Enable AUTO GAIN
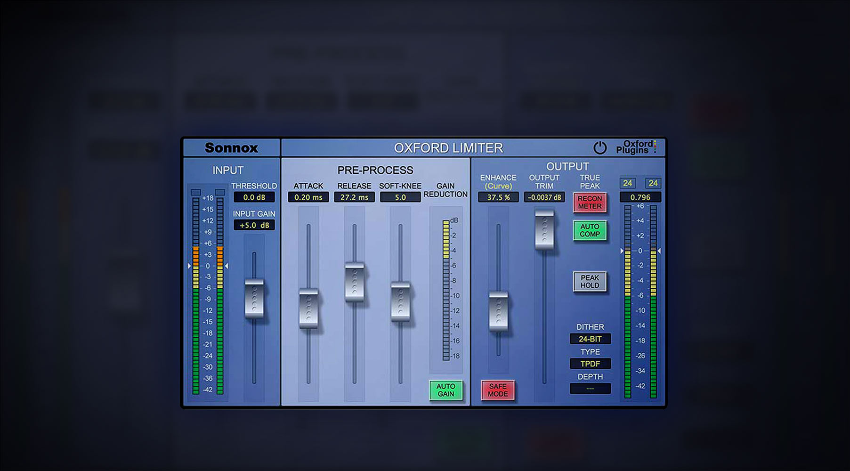850x471 pixels. click(445, 390)
